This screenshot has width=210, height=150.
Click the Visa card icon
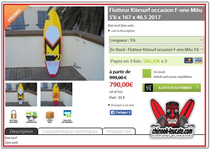click(x=198, y=60)
